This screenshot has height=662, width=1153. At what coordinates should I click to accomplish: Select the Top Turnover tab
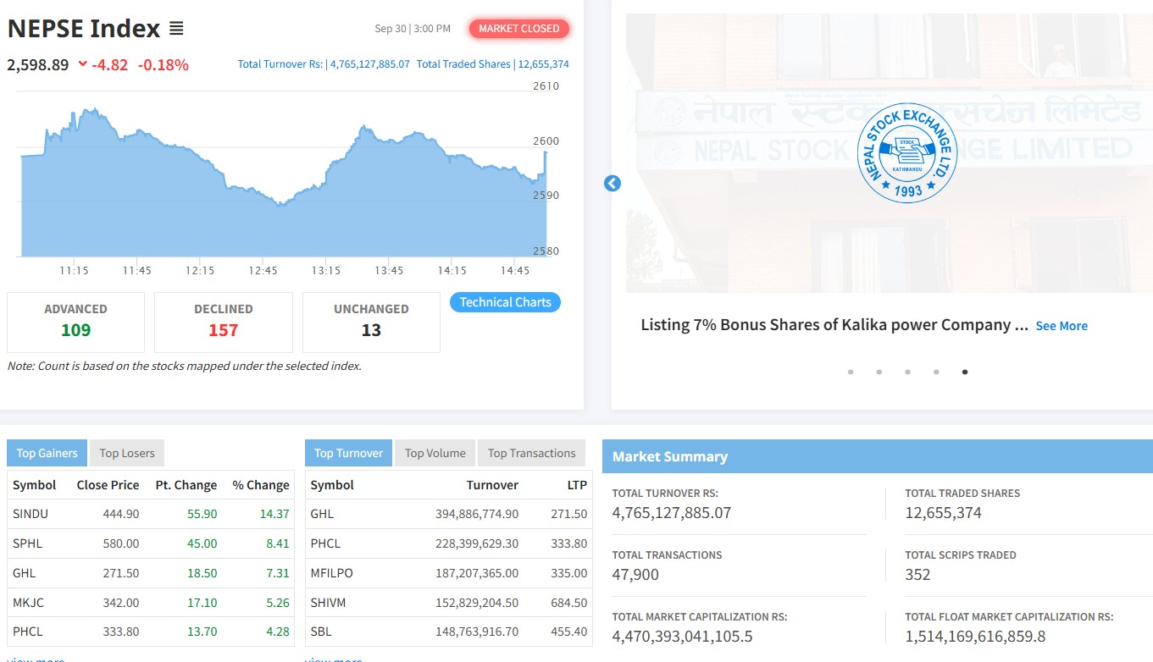point(348,453)
